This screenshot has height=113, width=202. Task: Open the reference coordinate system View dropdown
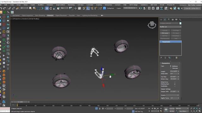point(64,8)
